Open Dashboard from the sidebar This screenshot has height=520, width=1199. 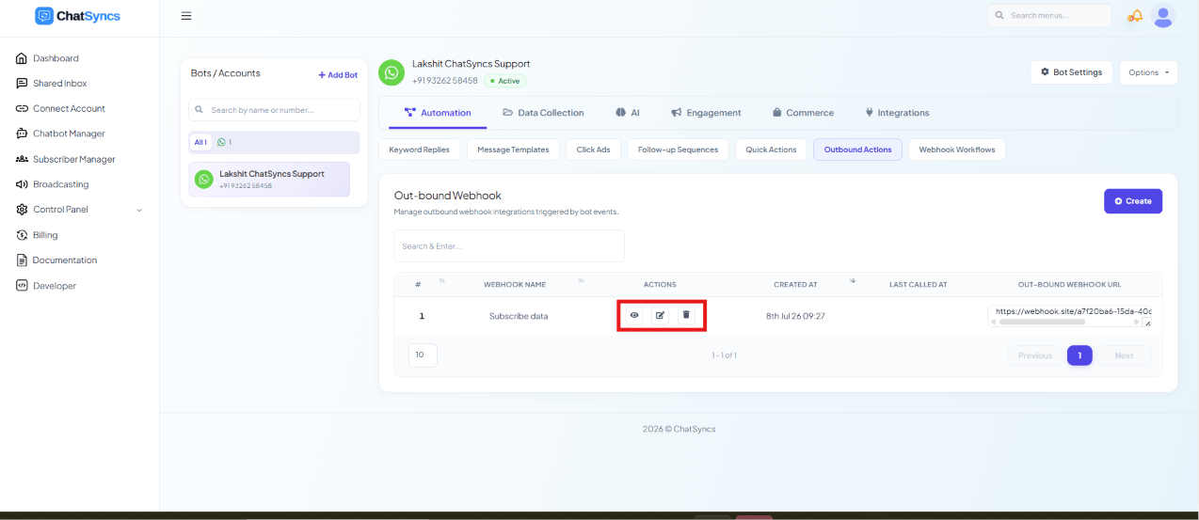coord(56,58)
